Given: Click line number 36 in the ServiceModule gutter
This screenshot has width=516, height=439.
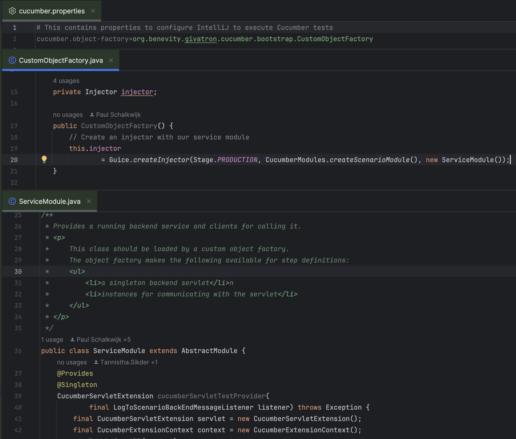Looking at the screenshot, I should tap(18, 351).
